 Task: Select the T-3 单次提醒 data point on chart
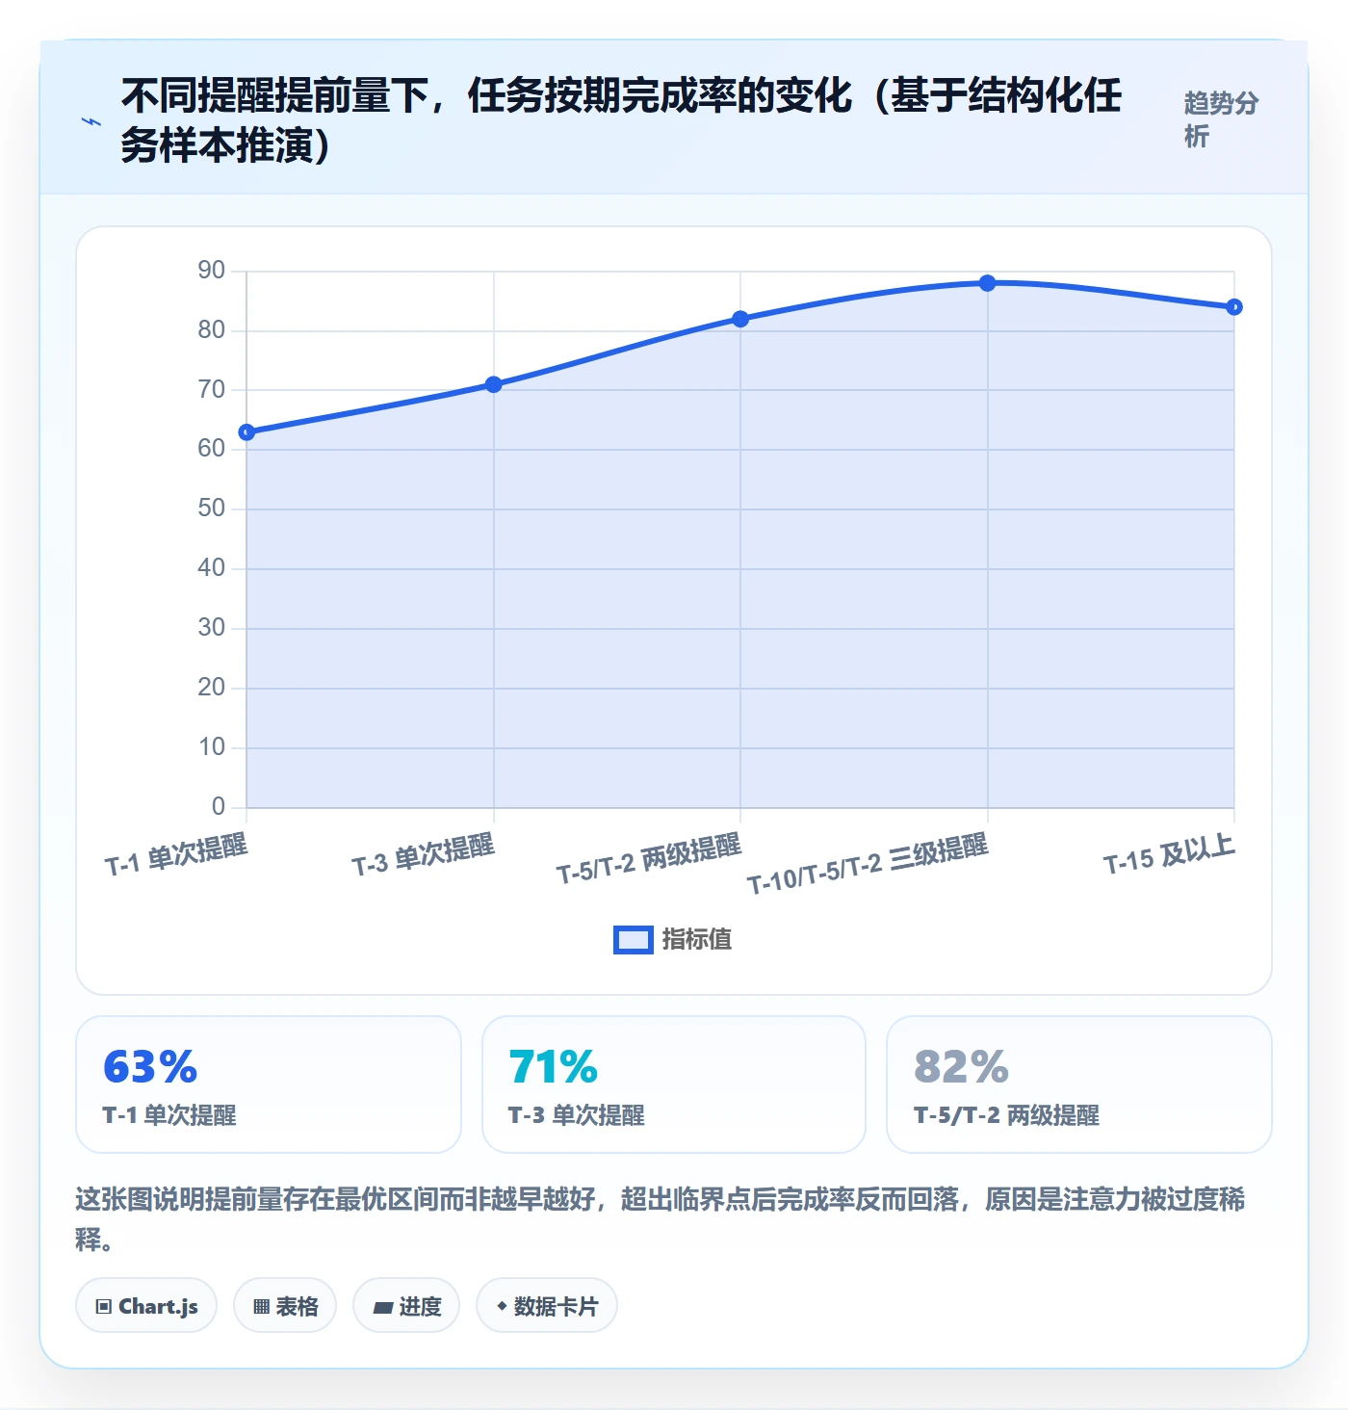[x=493, y=384]
